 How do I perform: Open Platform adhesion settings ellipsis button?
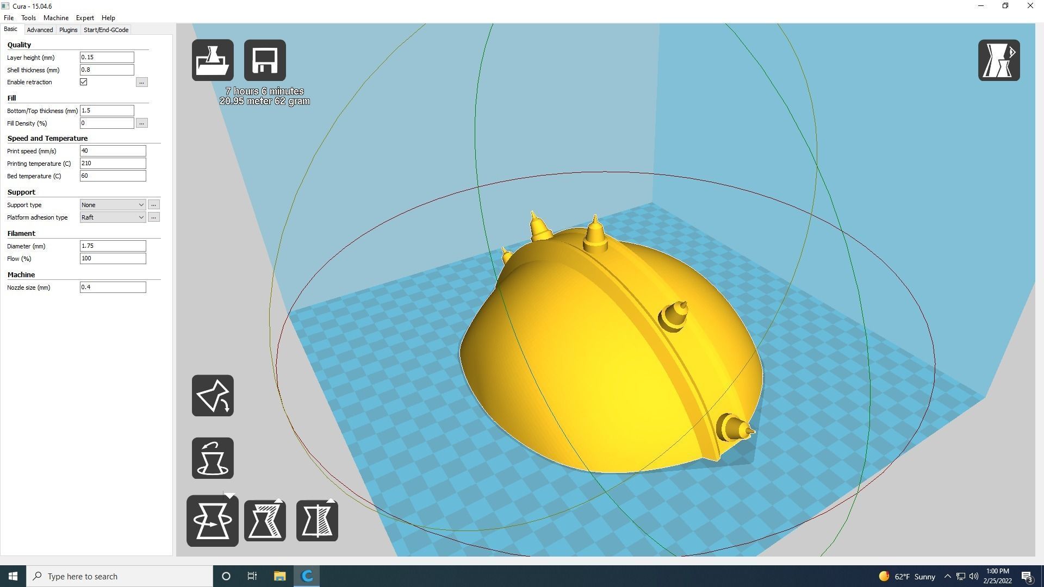(x=154, y=217)
